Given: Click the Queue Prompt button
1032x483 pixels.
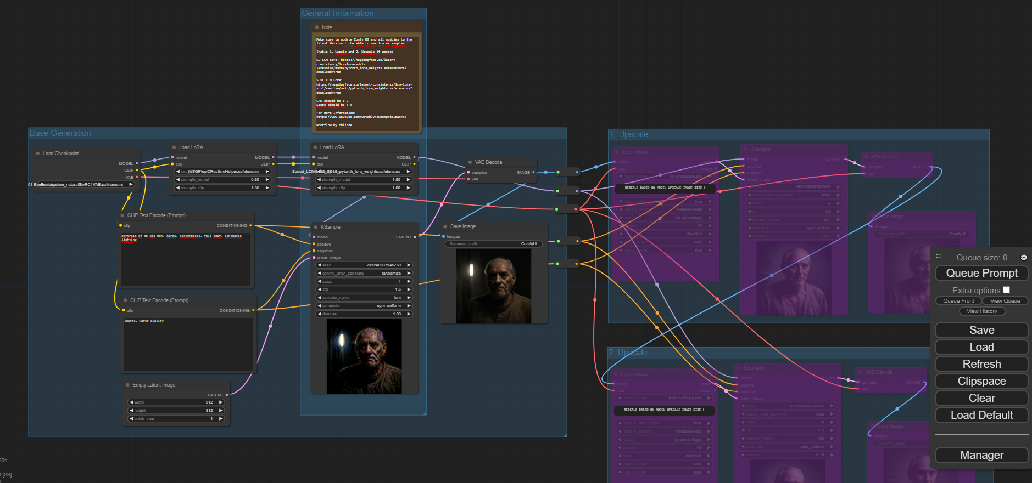Looking at the screenshot, I should [981, 273].
